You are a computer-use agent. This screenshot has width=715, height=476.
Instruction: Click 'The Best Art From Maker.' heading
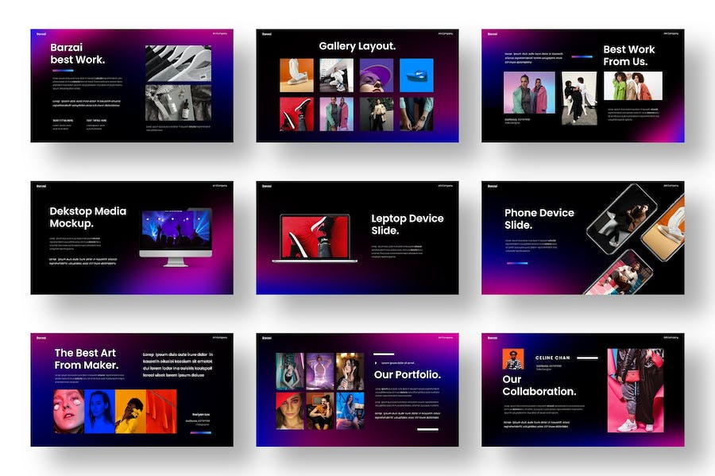click(x=86, y=359)
